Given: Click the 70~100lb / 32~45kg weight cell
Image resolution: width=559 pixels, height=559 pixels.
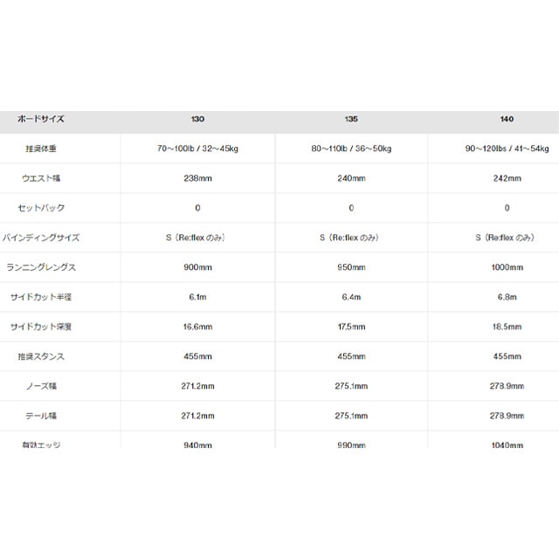Looking at the screenshot, I should pos(198,148).
